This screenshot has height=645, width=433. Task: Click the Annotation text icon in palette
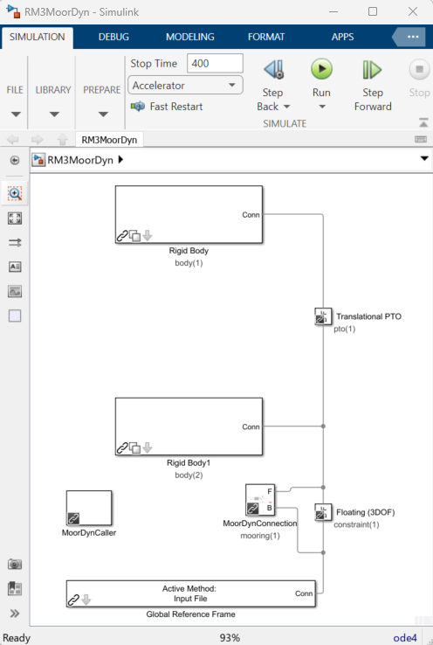[15, 267]
